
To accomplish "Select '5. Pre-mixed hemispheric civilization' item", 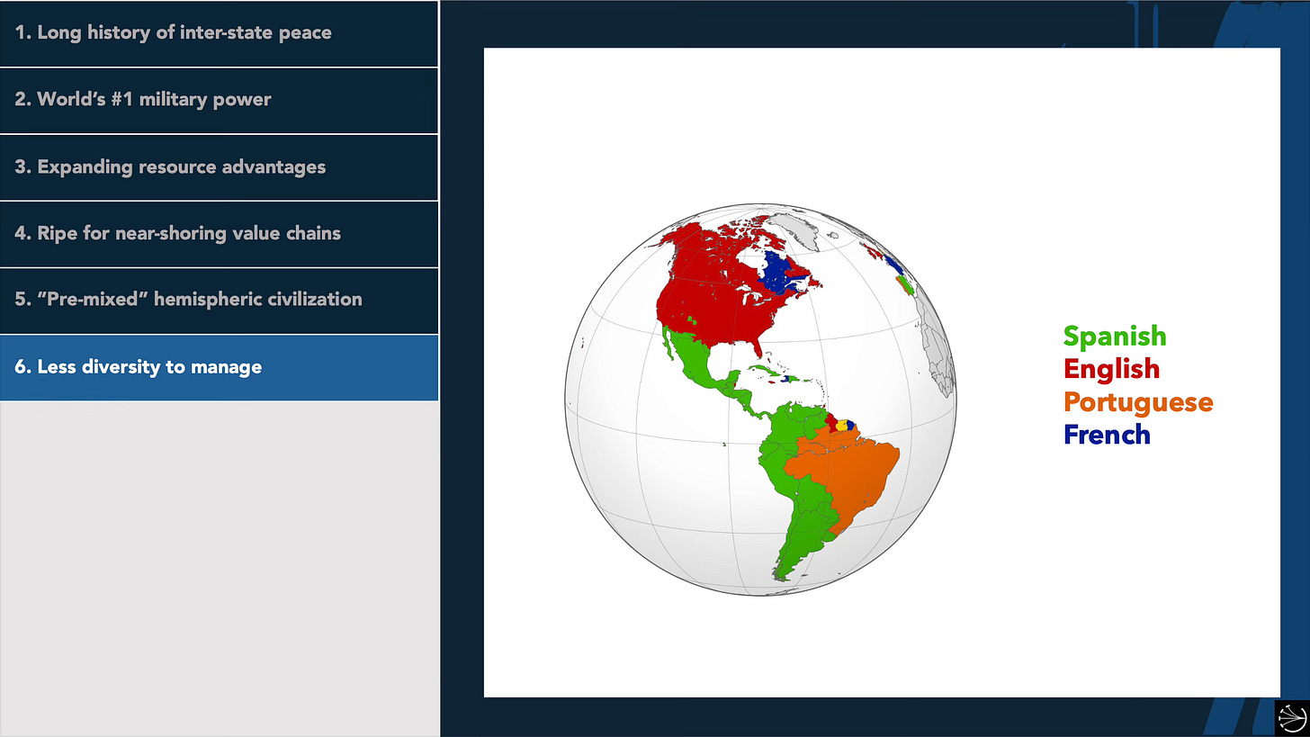I will [x=219, y=300].
